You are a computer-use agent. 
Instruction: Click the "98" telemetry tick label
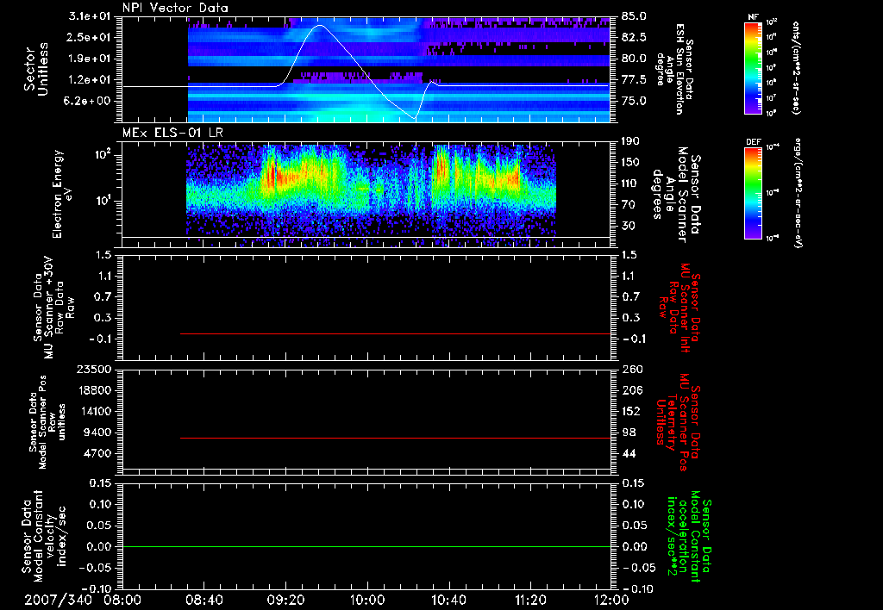tap(629, 433)
